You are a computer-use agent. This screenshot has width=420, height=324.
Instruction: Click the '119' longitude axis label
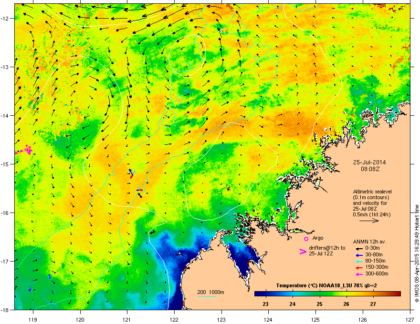(33, 319)
